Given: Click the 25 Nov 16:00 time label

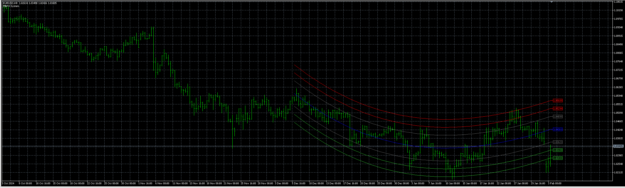Looking at the screenshot, I should [248, 183].
